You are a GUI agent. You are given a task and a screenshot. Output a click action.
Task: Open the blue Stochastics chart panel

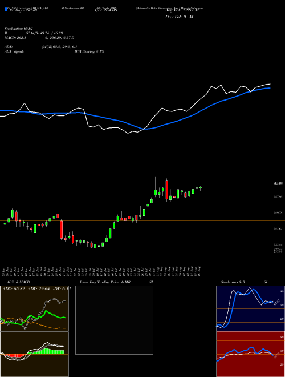point(250,308)
